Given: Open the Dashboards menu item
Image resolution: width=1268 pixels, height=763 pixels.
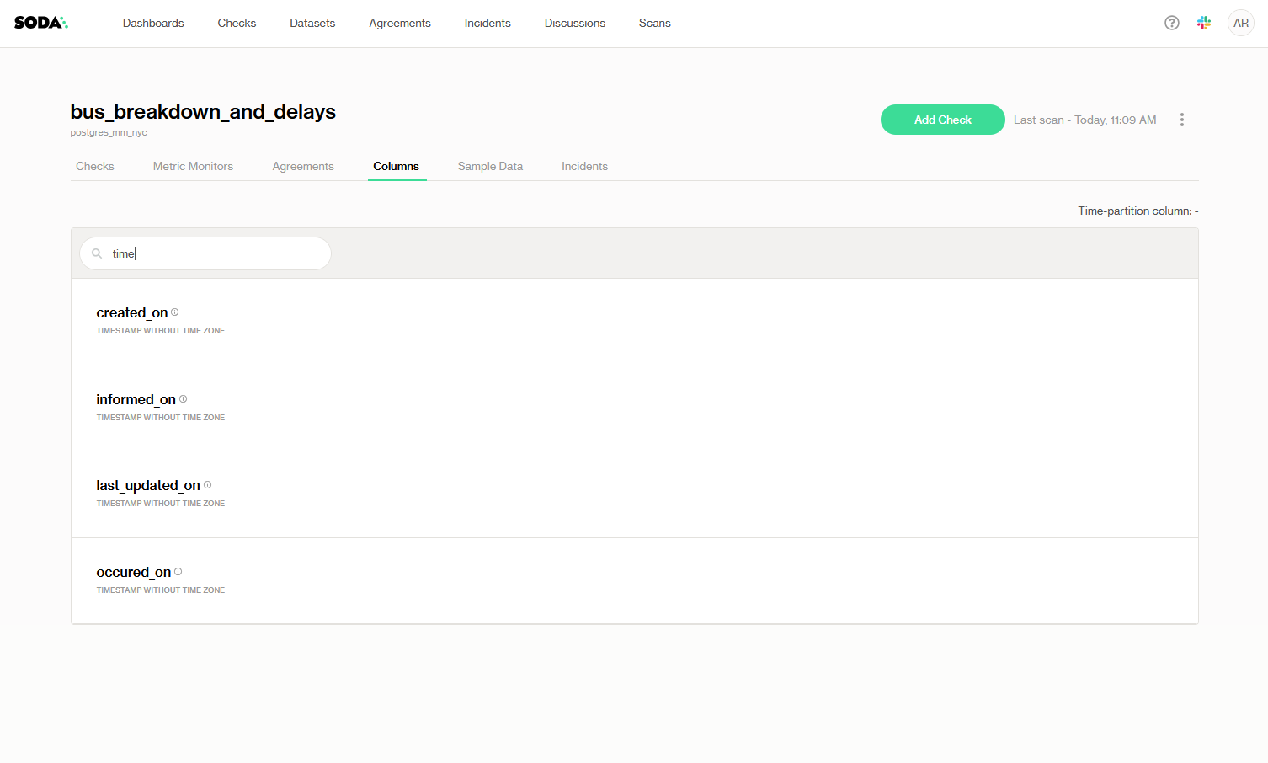Looking at the screenshot, I should [153, 23].
